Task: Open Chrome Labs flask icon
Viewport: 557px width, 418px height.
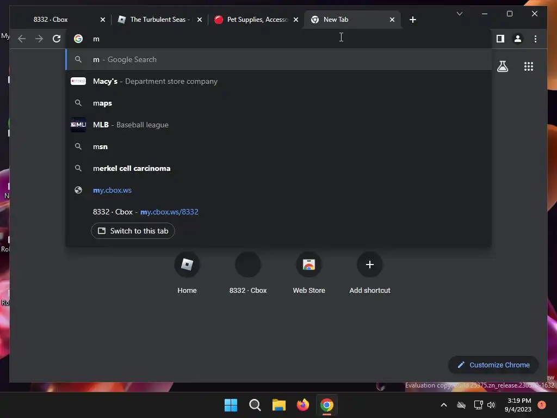Action: (x=502, y=66)
